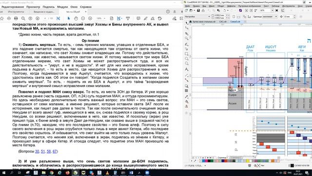This screenshot has width=312, height=176.
Task: Expand the Undo history dropdown in CorelDRAW
Action: click(x=228, y=10)
